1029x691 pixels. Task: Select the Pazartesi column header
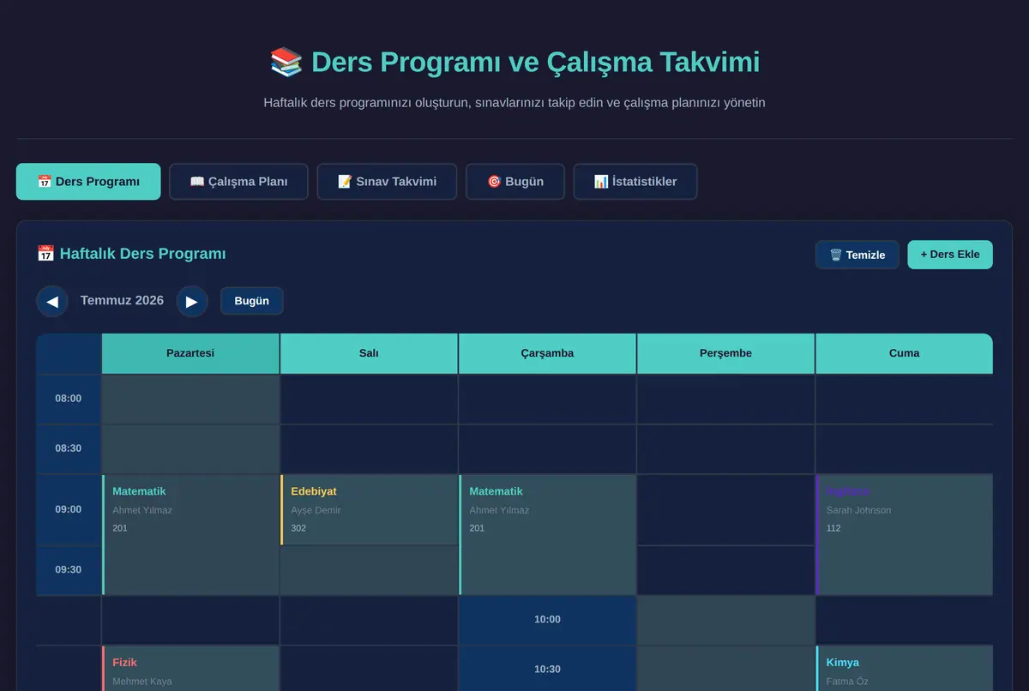tap(190, 353)
